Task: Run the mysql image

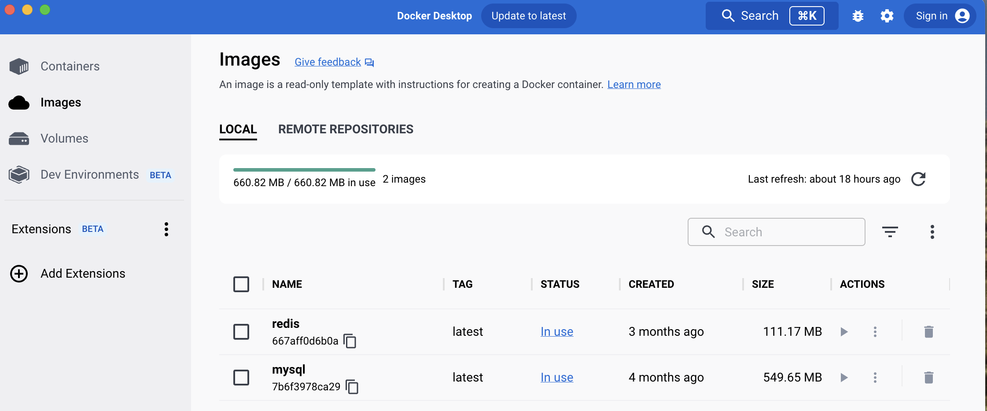Action: (x=844, y=378)
